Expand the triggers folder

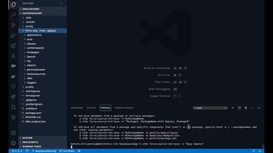pos(43,82)
